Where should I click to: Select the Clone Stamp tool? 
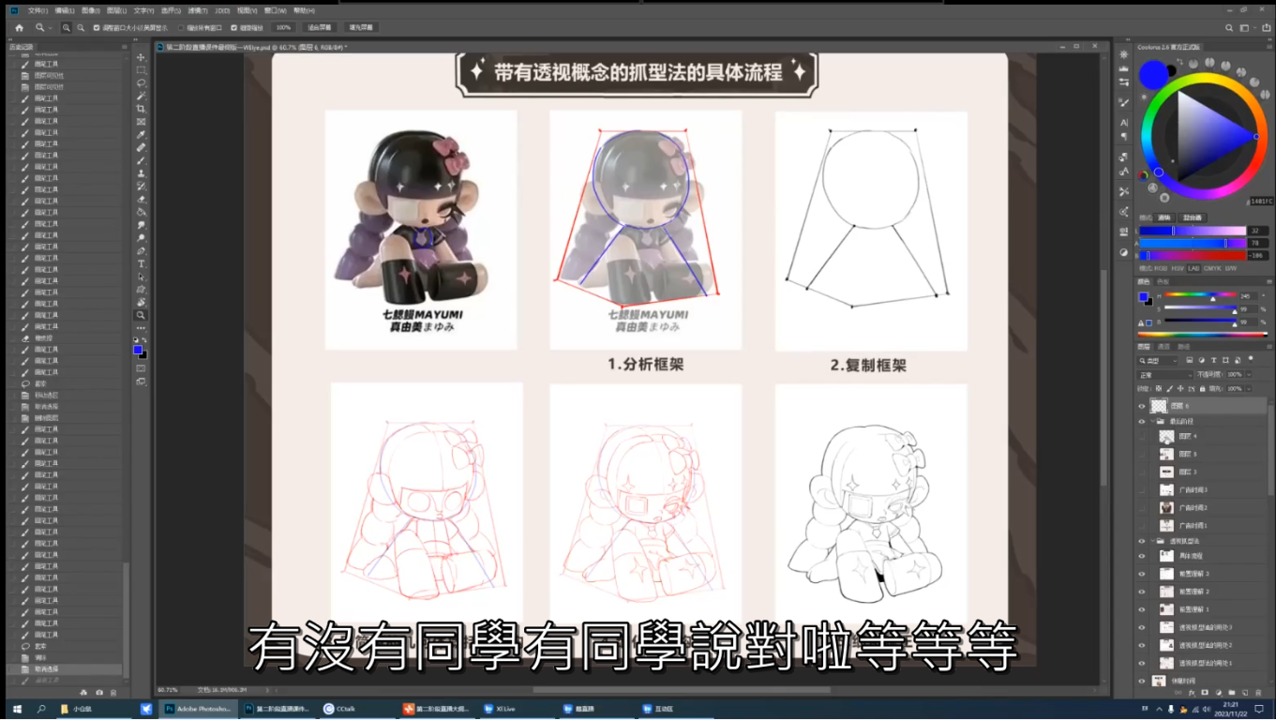(x=142, y=173)
